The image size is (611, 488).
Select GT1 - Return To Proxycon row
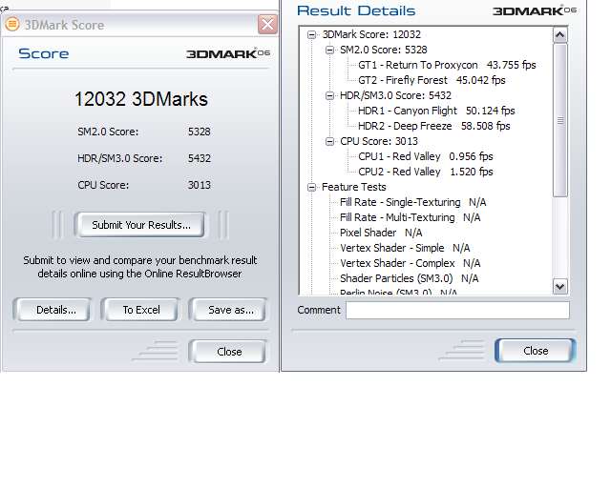[x=447, y=65]
